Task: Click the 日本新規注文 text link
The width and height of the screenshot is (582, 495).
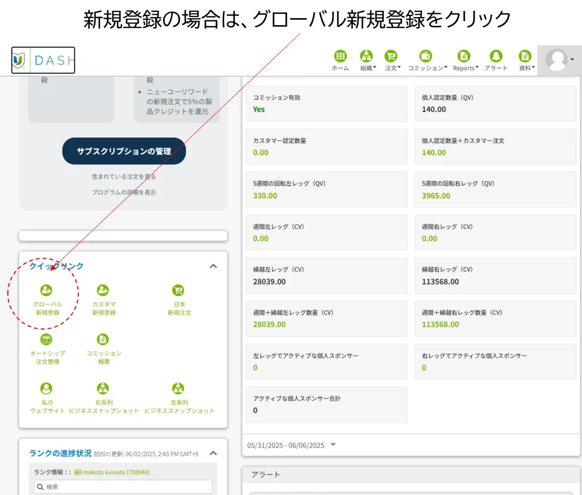Action: click(179, 308)
